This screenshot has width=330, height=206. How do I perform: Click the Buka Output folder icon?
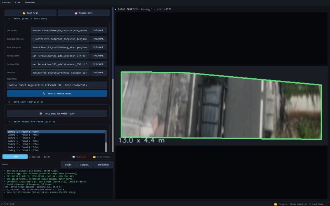point(94,157)
